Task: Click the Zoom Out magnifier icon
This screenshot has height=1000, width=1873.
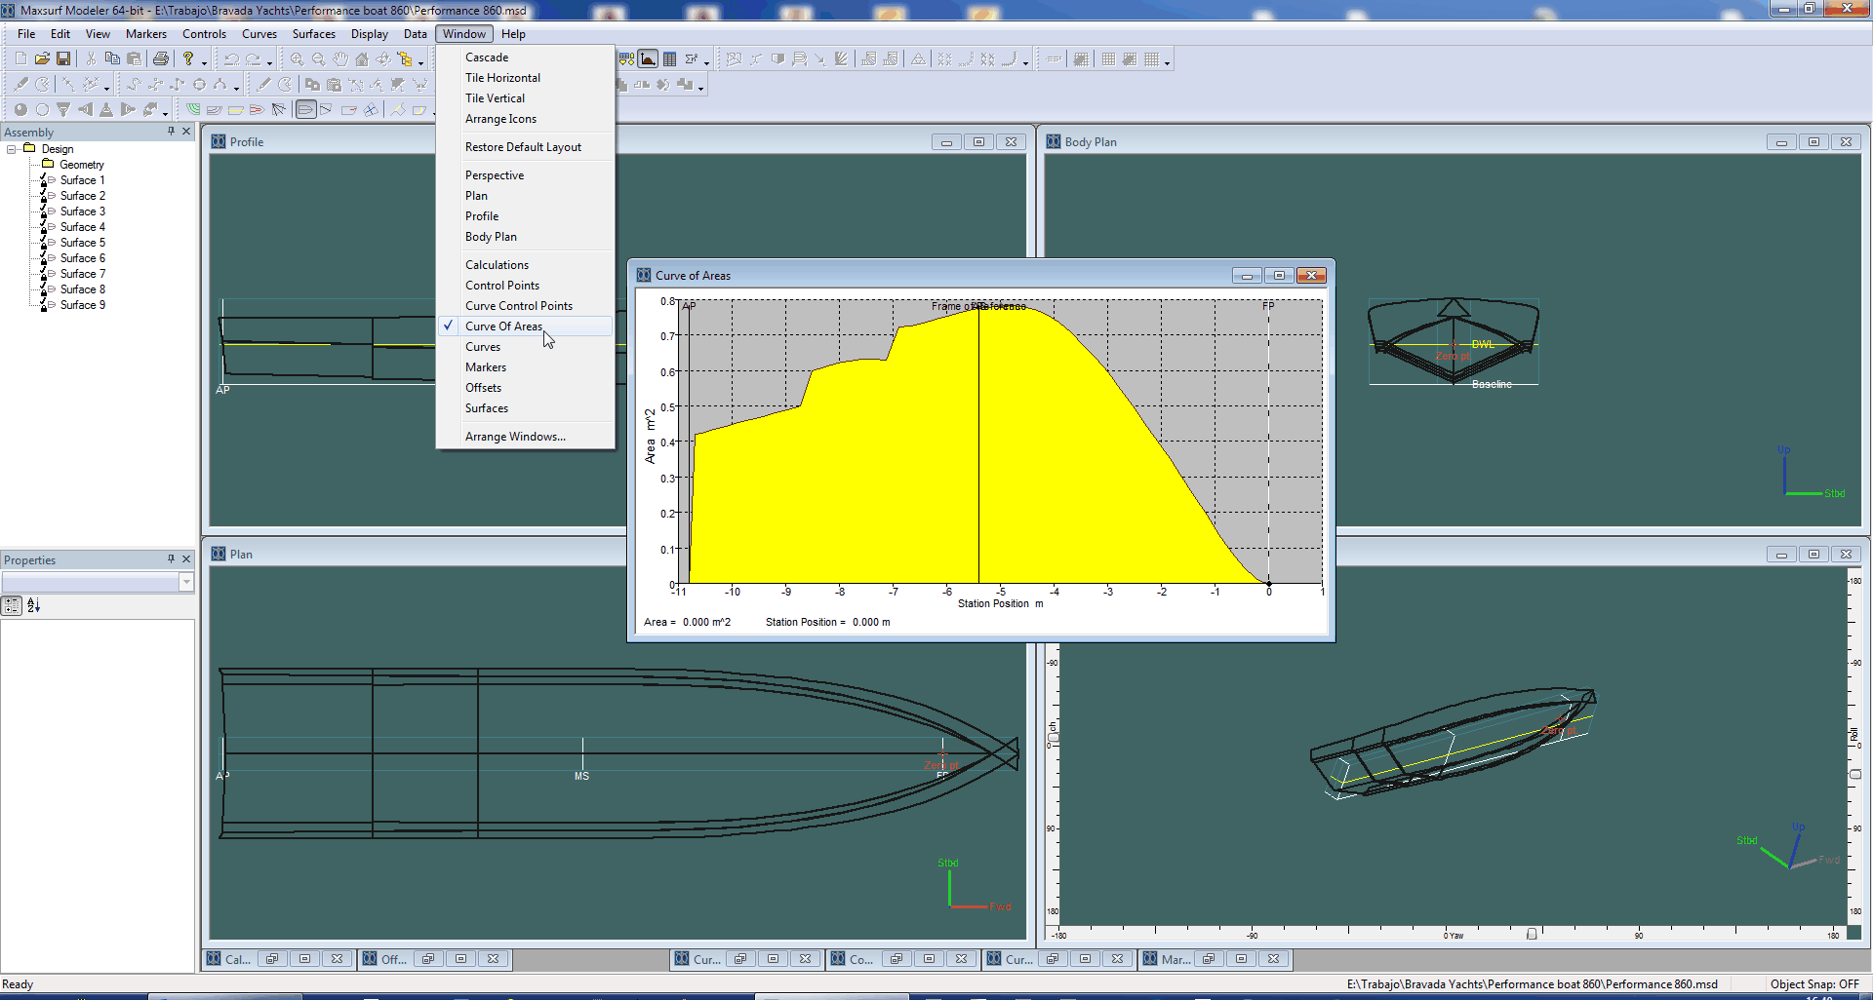Action: (x=318, y=59)
